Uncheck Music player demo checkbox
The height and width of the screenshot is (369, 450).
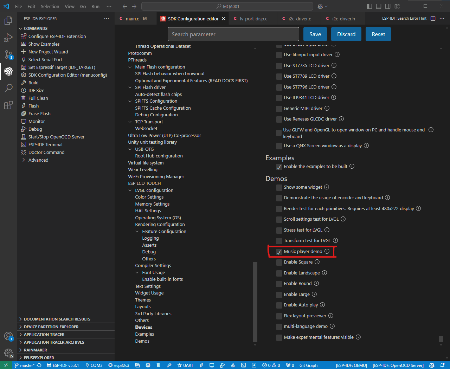pyautogui.click(x=279, y=252)
